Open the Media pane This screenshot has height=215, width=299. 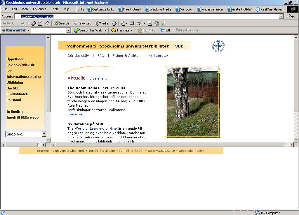(102, 23)
